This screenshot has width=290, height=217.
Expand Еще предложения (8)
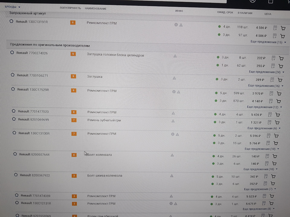(x=259, y=209)
